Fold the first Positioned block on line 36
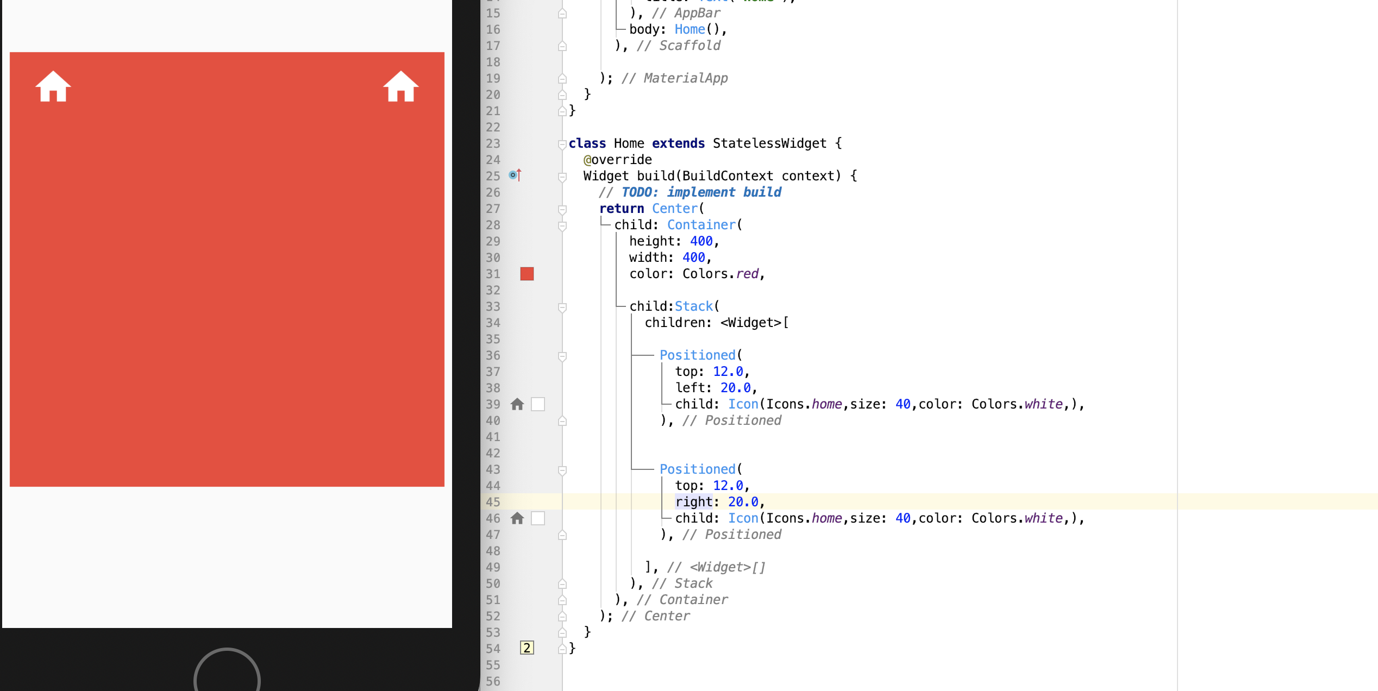This screenshot has height=691, width=1378. pos(562,356)
